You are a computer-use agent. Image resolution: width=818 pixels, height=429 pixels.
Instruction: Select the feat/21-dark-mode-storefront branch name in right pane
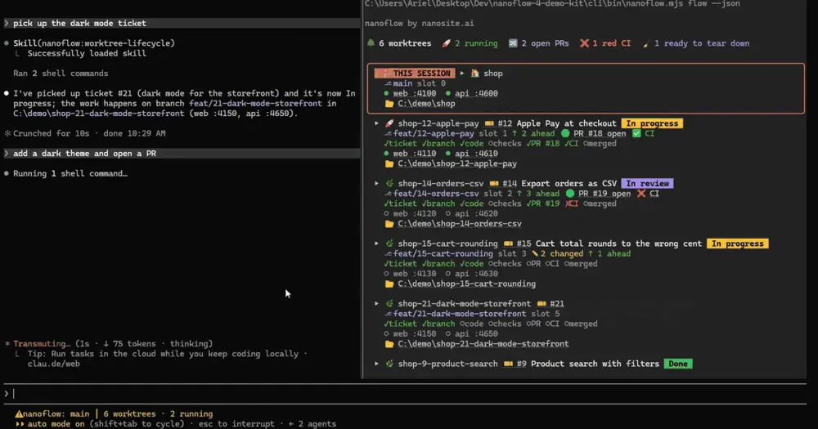[x=460, y=314]
